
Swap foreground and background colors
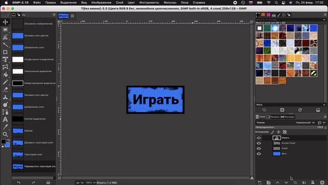click(8, 140)
